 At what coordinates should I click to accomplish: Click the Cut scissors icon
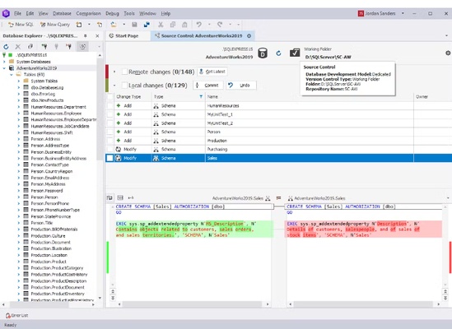161,25
